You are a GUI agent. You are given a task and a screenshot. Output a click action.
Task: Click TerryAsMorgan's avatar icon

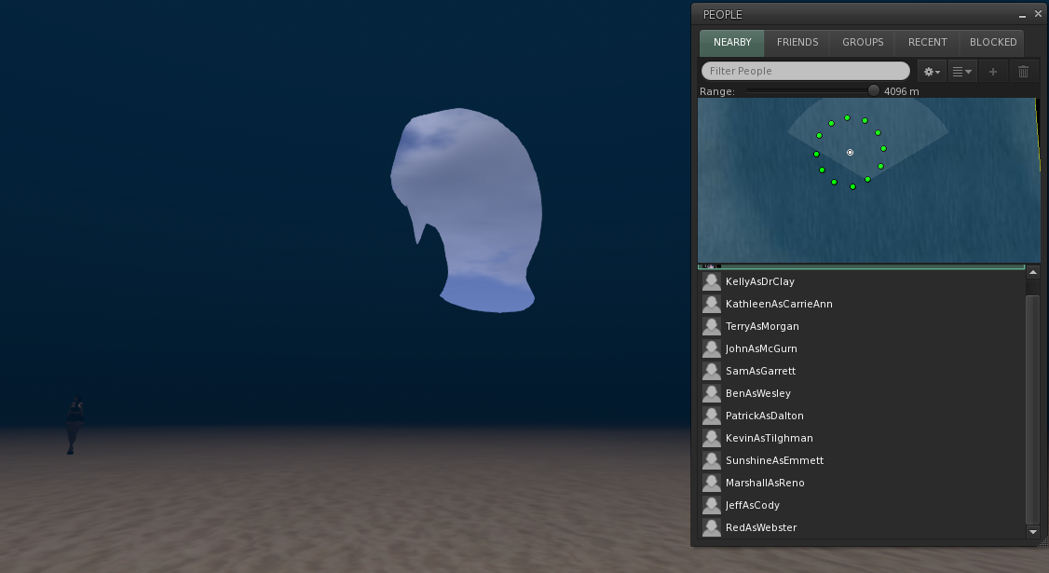[x=711, y=326]
